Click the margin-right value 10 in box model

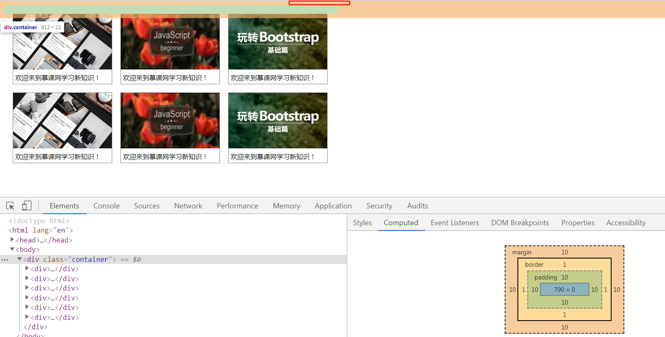617,290
